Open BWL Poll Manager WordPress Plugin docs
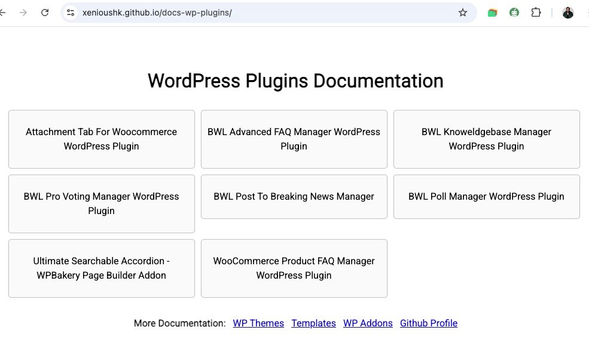This screenshot has width=589, height=342. (x=487, y=197)
